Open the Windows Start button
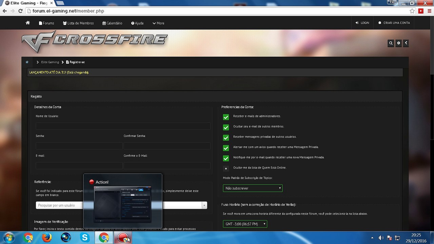The width and height of the screenshot is (434, 244). pyautogui.click(x=8, y=238)
